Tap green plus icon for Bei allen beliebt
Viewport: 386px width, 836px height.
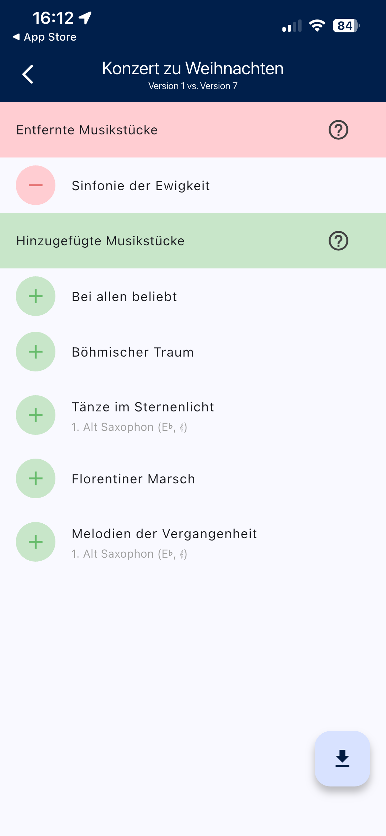coord(36,296)
